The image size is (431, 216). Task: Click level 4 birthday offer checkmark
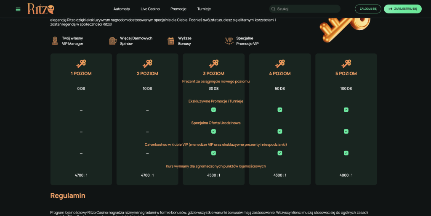pyautogui.click(x=280, y=132)
